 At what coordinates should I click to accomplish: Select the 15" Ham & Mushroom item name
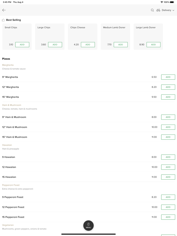[x=15, y=137]
